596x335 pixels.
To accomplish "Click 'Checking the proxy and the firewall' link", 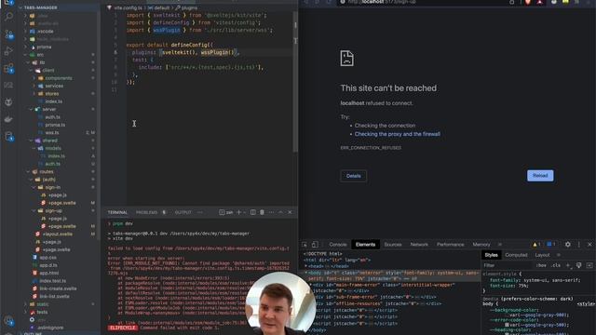I will (x=398, y=134).
